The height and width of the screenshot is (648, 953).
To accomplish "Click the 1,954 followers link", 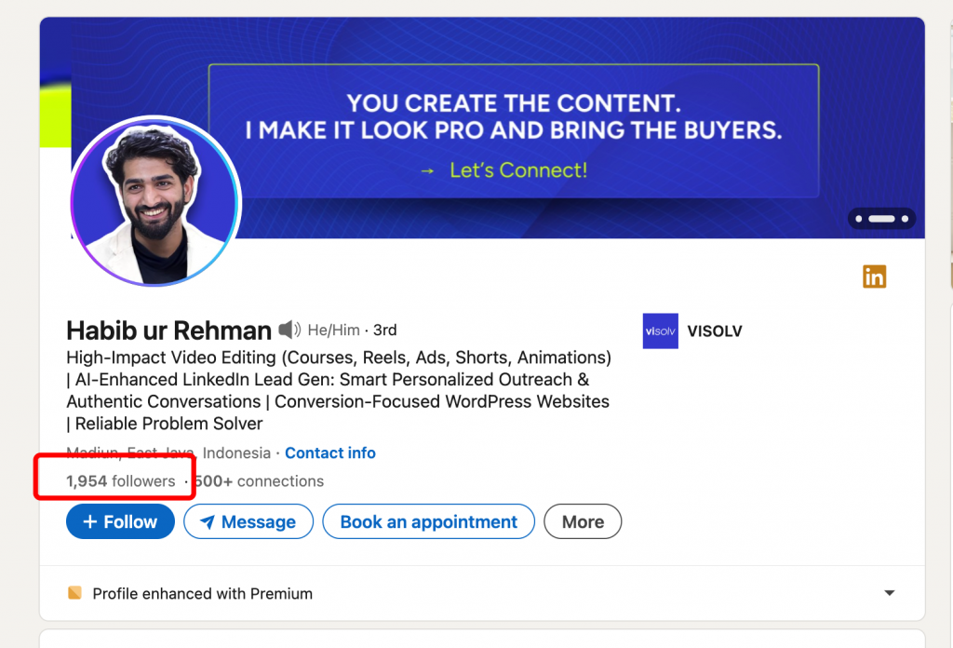I will tap(120, 480).
